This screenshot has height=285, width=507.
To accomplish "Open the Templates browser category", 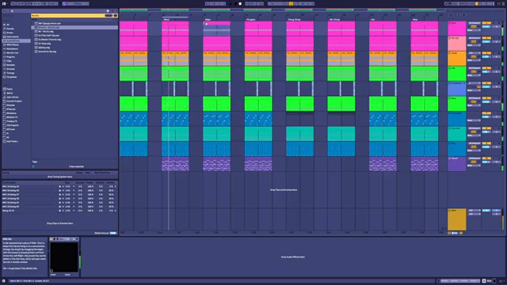I will point(12,77).
